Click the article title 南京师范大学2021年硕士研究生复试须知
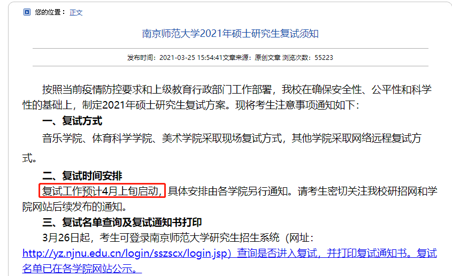 (230, 34)
